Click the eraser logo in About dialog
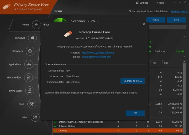 pos(68,34)
